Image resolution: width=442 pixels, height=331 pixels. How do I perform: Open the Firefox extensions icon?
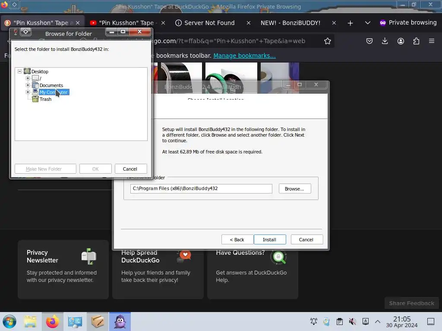point(416,41)
